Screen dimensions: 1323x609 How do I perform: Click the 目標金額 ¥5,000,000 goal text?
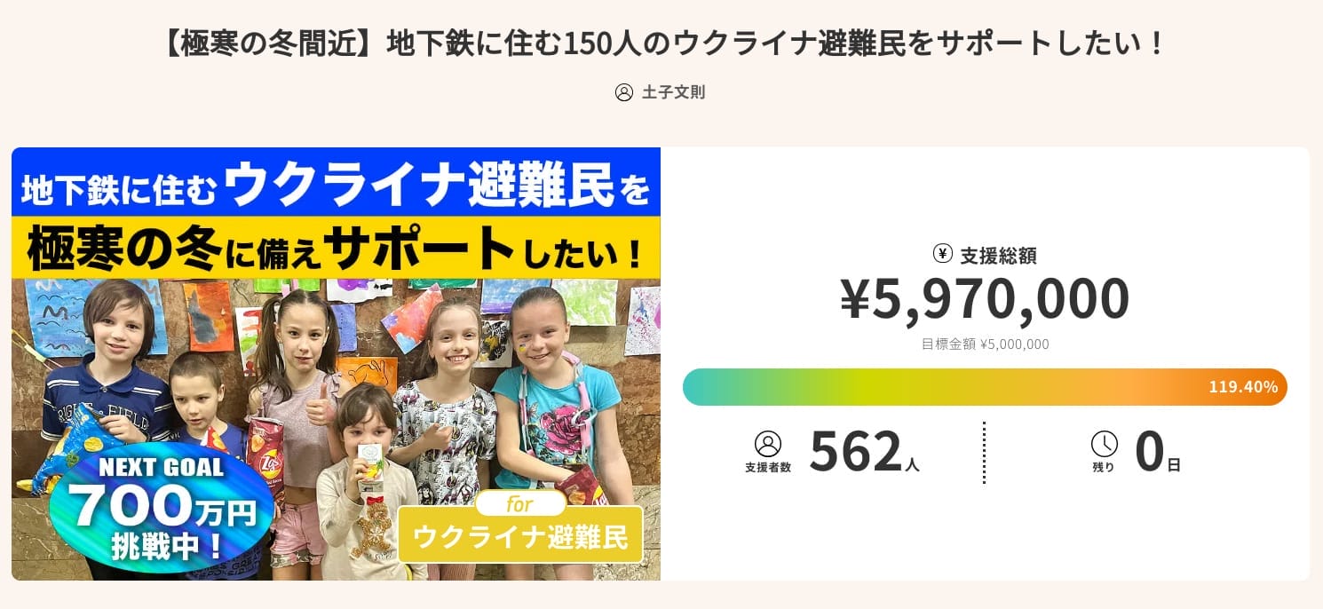tap(985, 344)
